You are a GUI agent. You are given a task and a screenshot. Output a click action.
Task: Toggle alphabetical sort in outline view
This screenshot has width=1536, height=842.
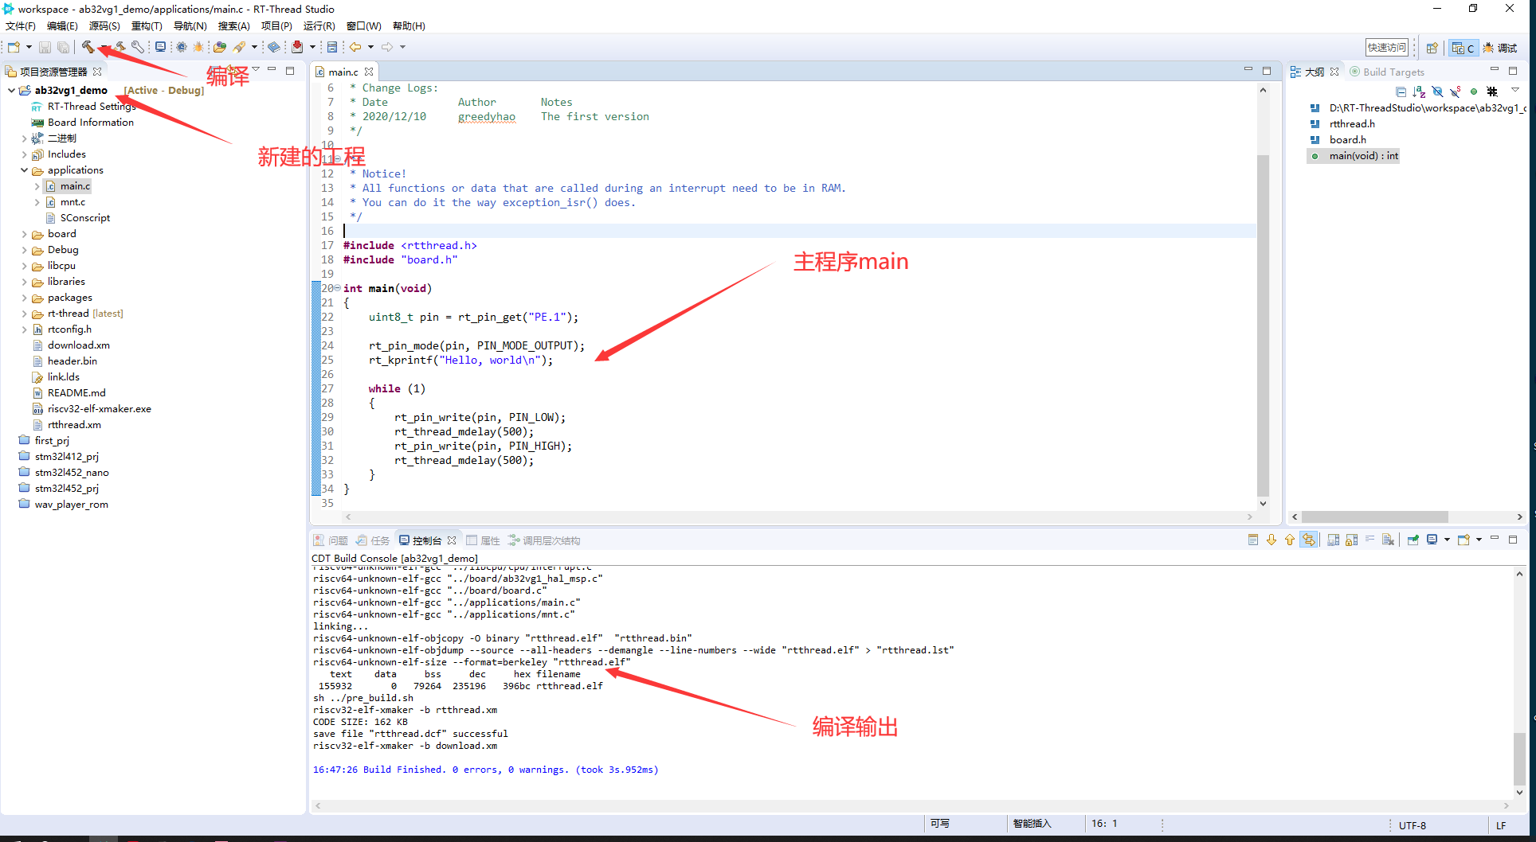[x=1419, y=92]
